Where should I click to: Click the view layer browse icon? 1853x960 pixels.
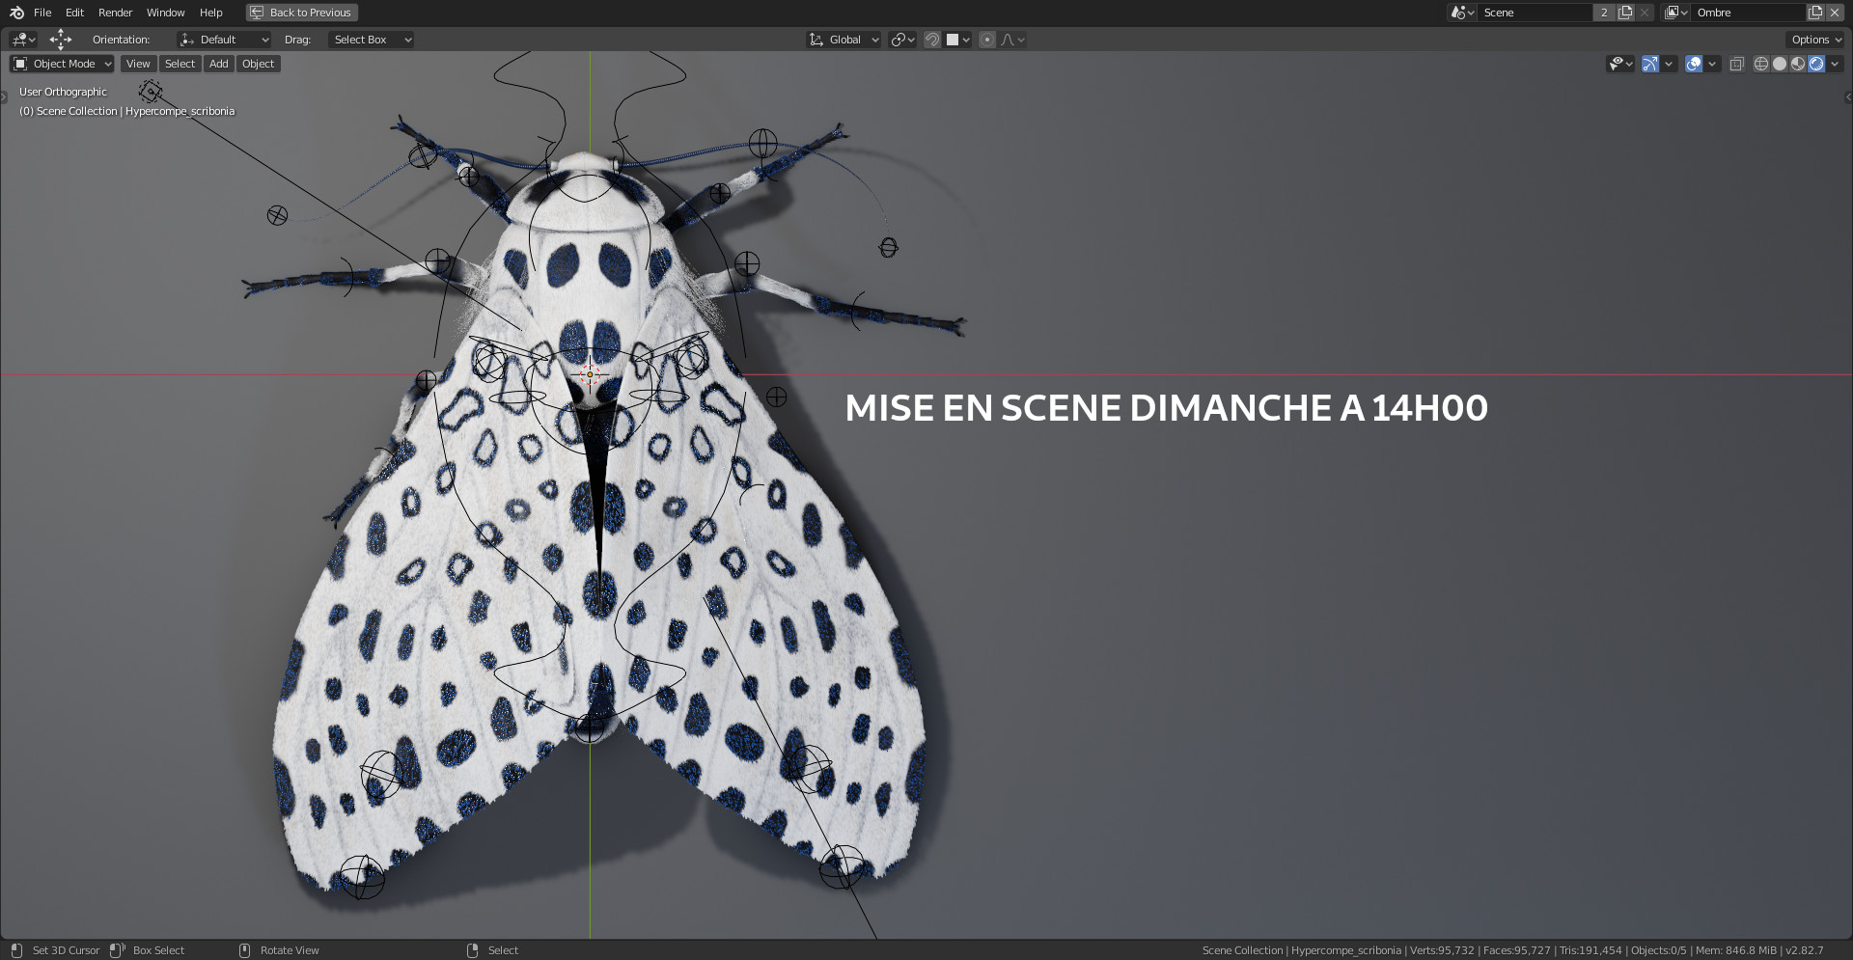pyautogui.click(x=1676, y=13)
